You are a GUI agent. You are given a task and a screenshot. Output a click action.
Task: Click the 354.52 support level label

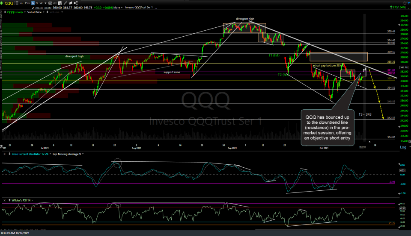coord(391,88)
